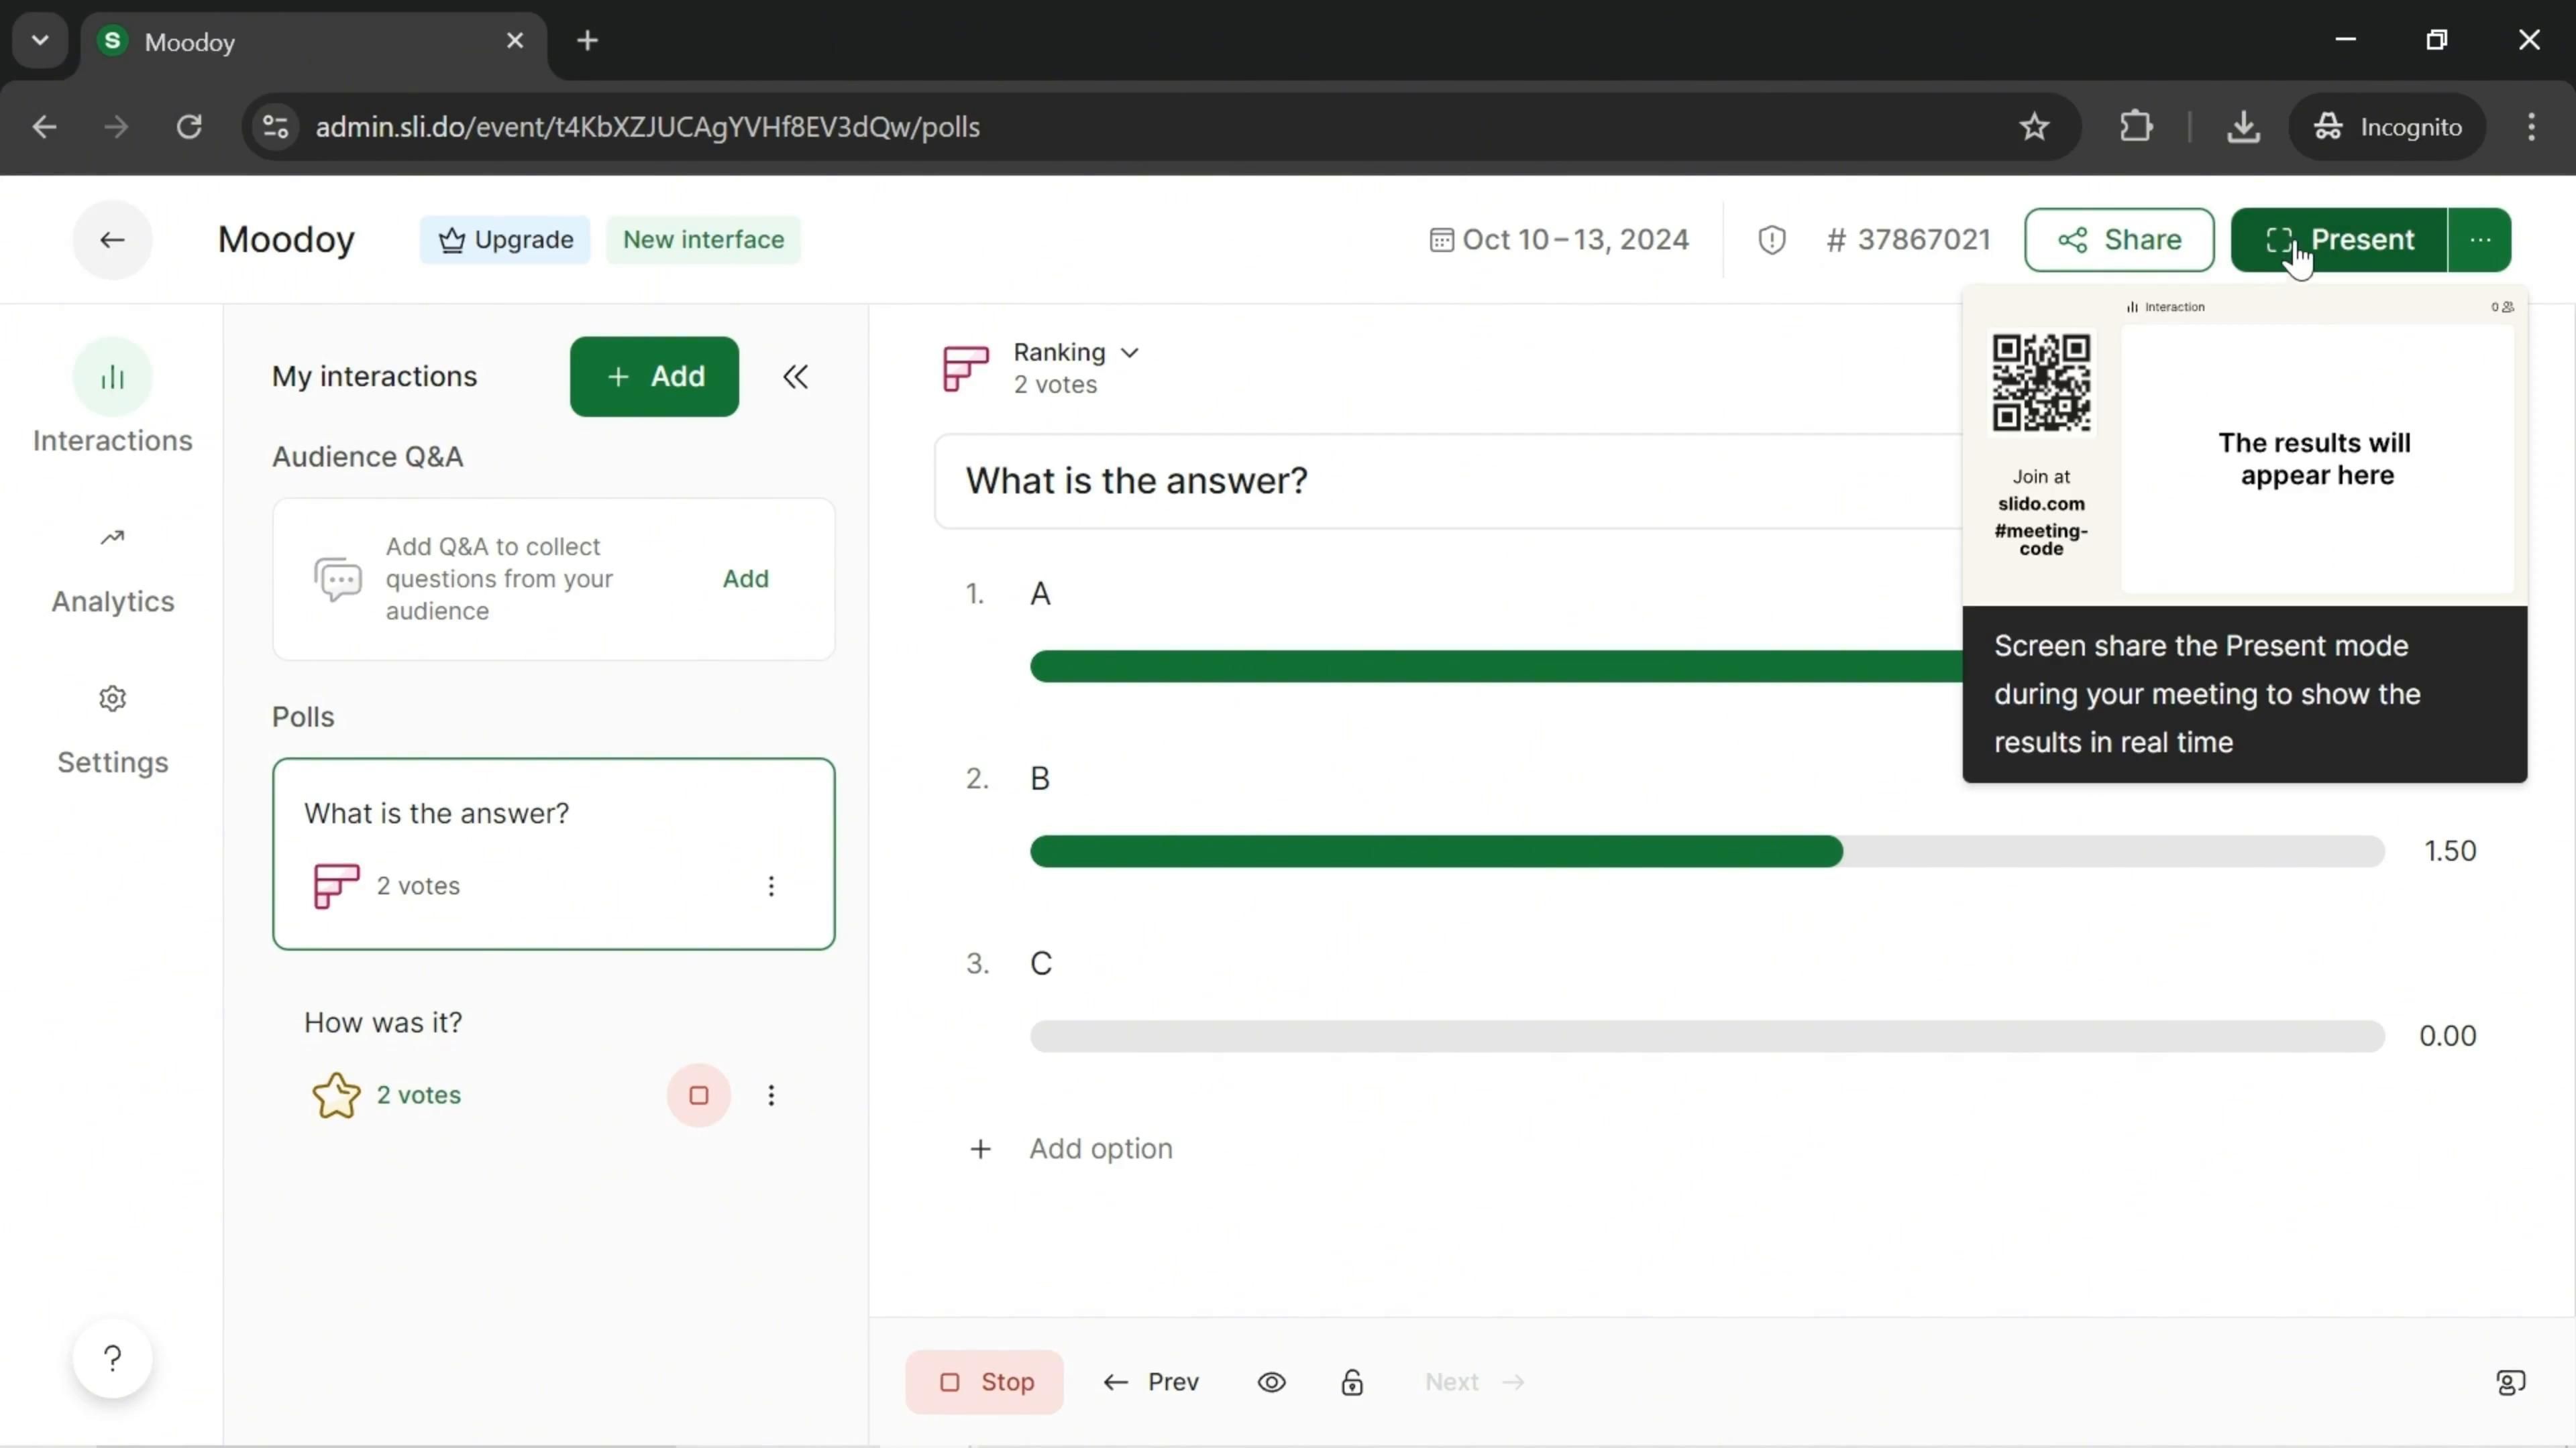Expand the Ranking poll type dropdown
The image size is (2576, 1448).
pyautogui.click(x=1076, y=353)
